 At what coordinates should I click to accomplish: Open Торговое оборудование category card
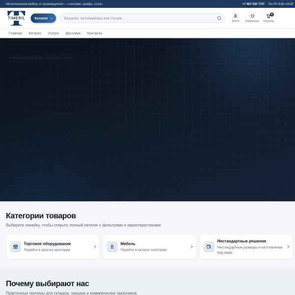click(x=53, y=247)
